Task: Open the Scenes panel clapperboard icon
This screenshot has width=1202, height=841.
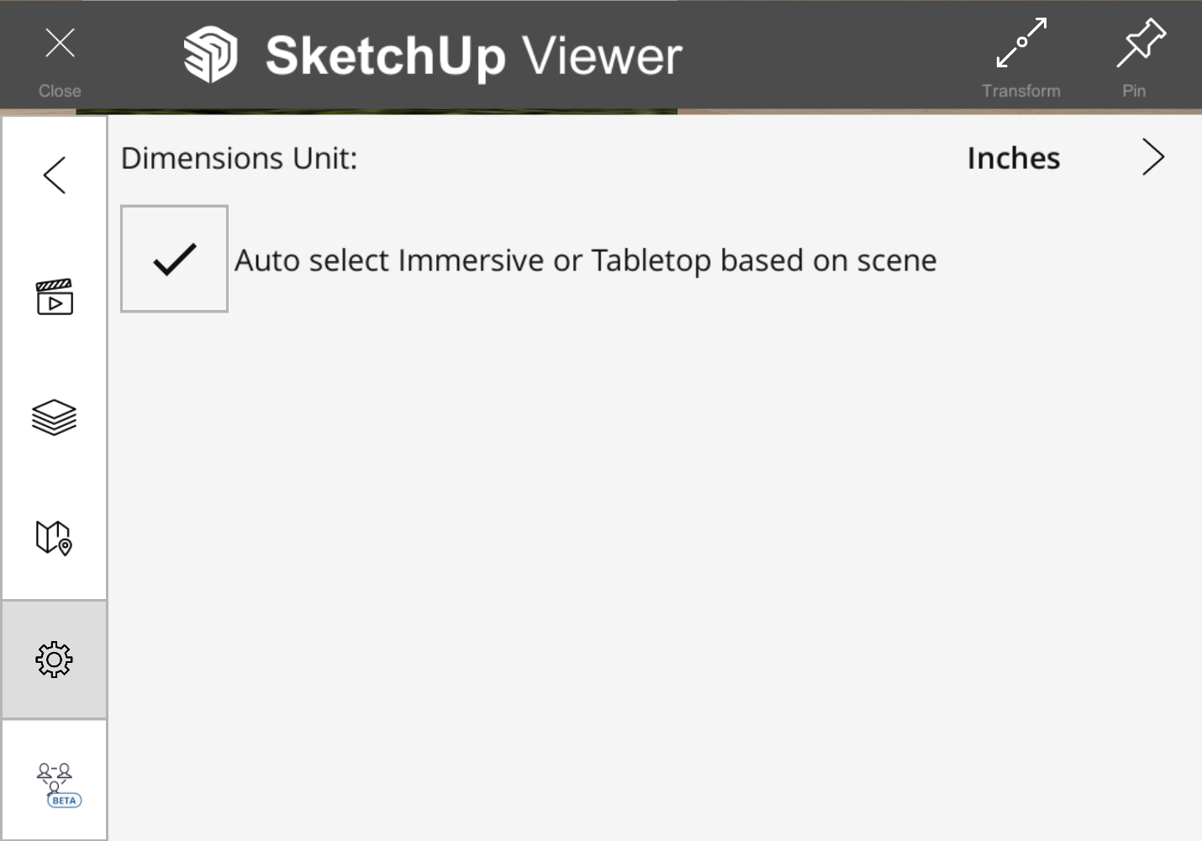Action: click(55, 297)
